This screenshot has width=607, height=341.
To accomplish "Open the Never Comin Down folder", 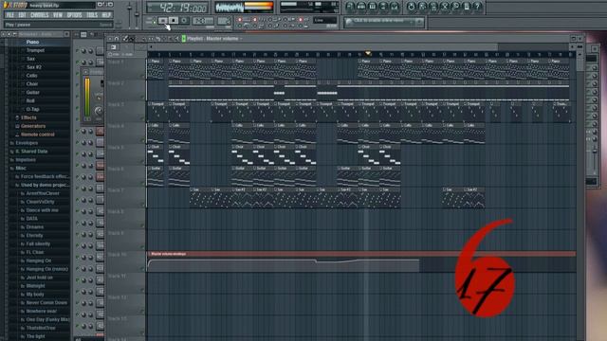I will click(x=46, y=303).
